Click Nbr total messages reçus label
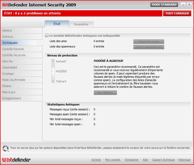 pyautogui.click(x=66, y=119)
